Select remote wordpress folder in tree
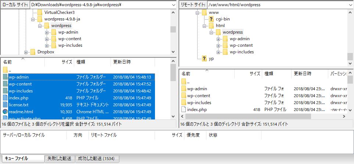The height and width of the screenshot is (164, 354). [233, 32]
